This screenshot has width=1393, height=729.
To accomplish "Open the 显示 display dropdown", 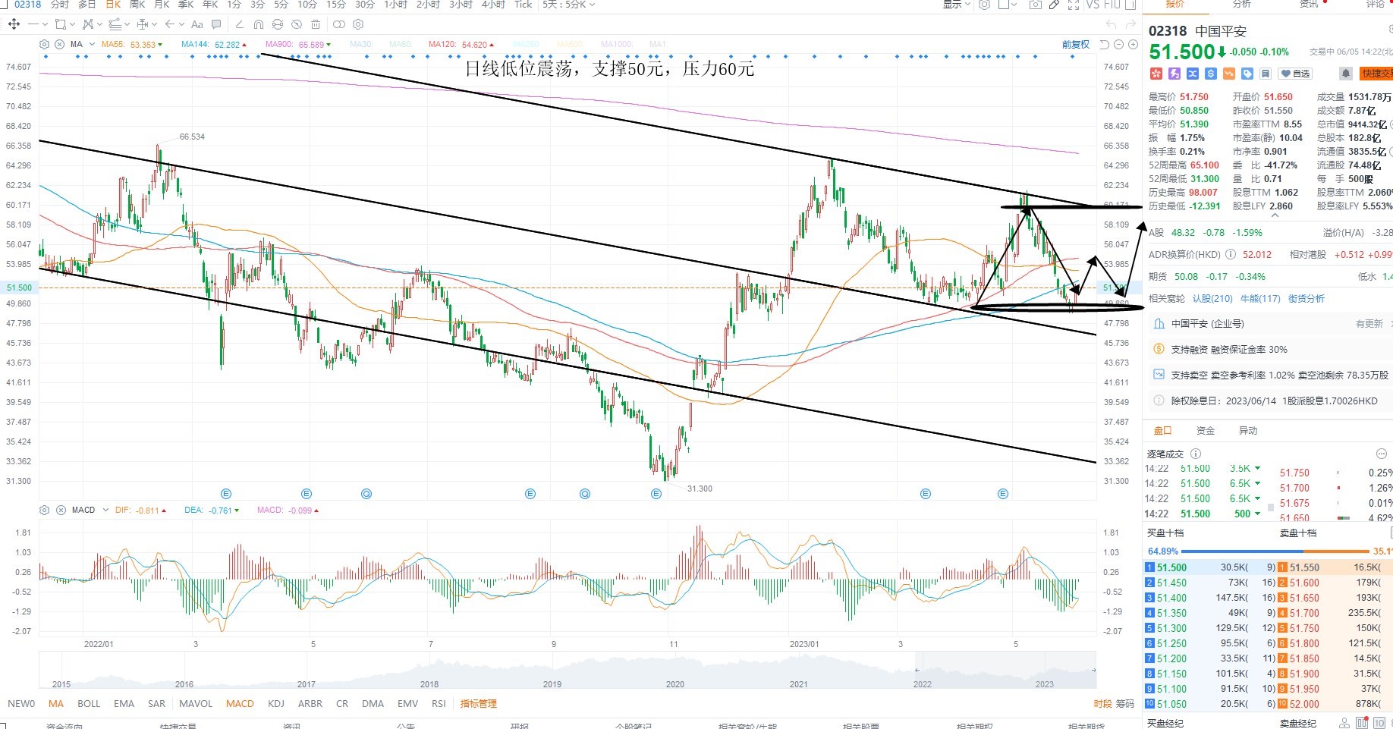I will (957, 5).
